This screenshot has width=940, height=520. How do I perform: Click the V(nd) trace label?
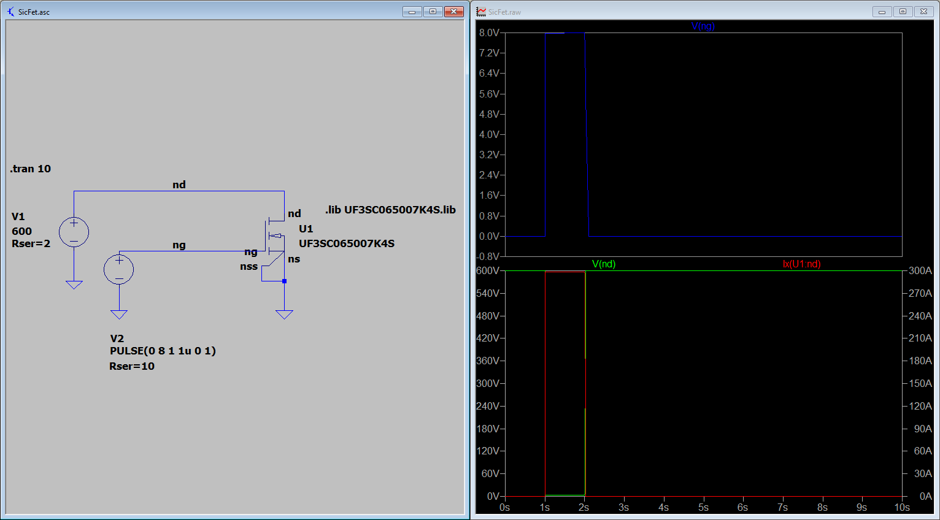coord(604,264)
